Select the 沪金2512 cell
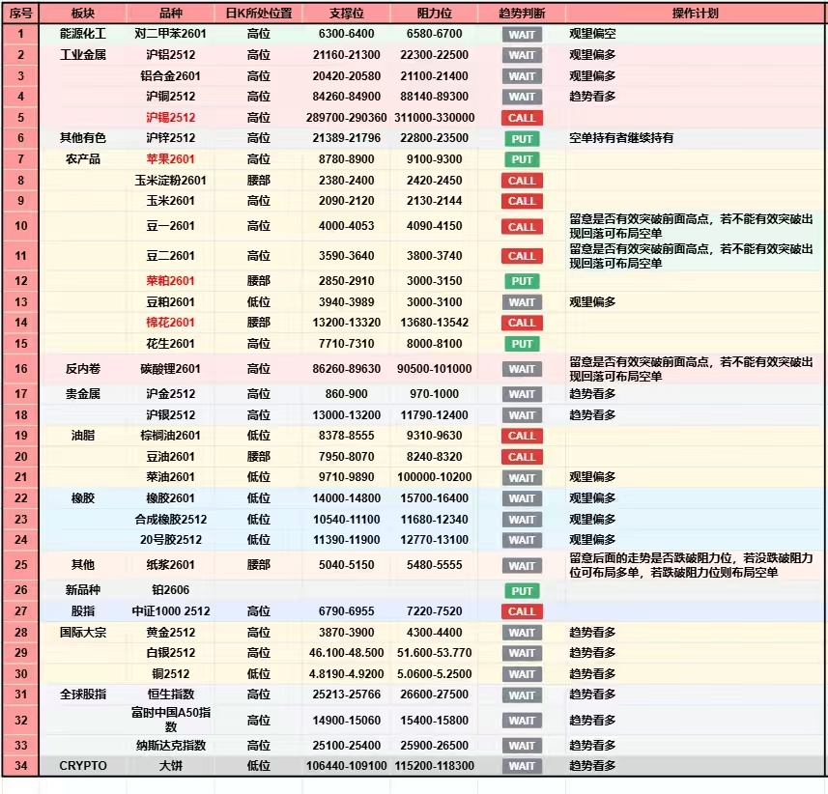 click(171, 394)
